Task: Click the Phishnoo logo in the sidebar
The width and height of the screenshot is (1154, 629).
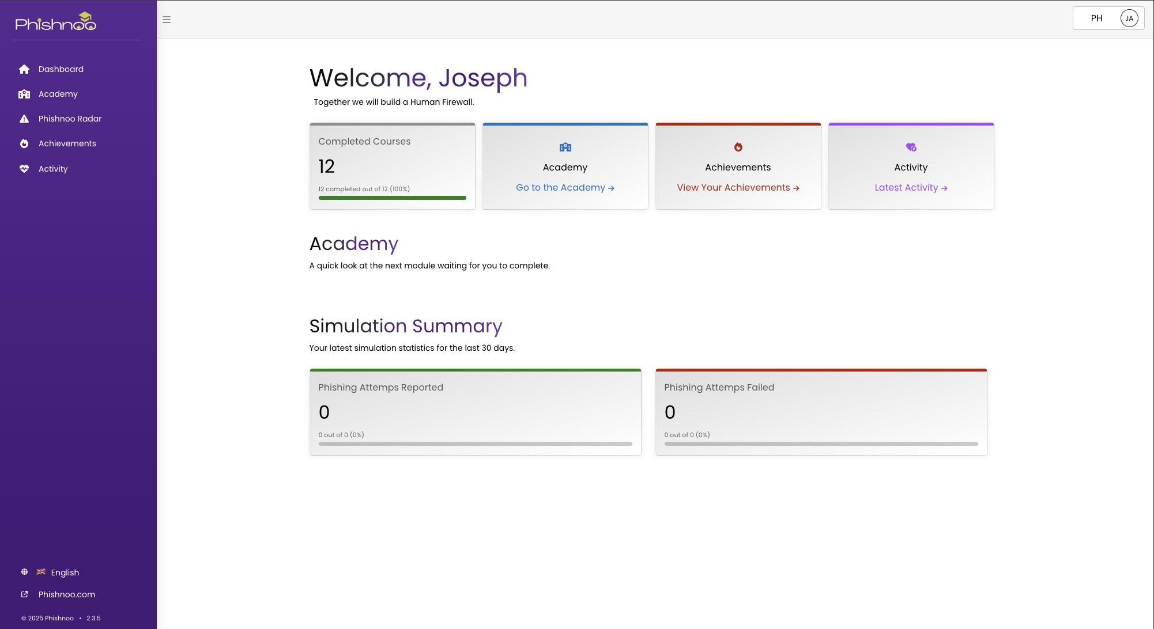Action: click(x=56, y=21)
